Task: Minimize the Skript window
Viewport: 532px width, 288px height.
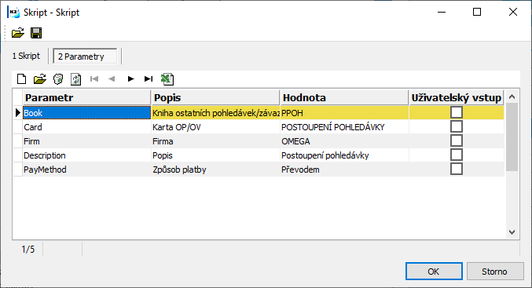Action: click(442, 13)
